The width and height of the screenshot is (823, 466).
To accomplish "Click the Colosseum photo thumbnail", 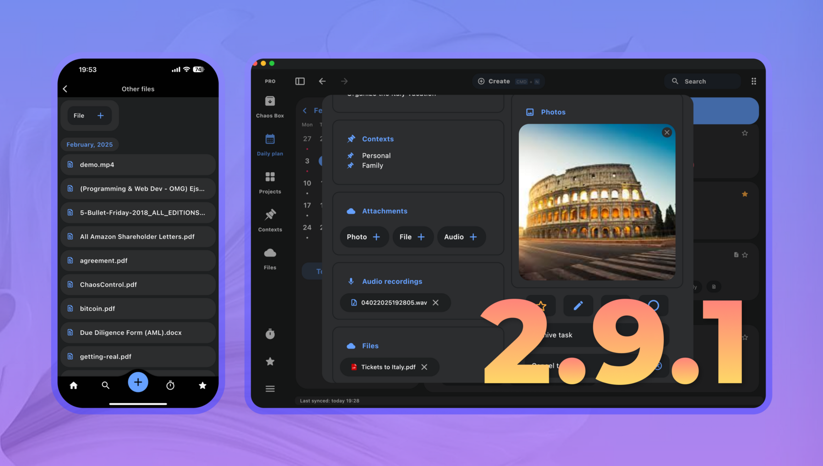I will click(x=597, y=202).
